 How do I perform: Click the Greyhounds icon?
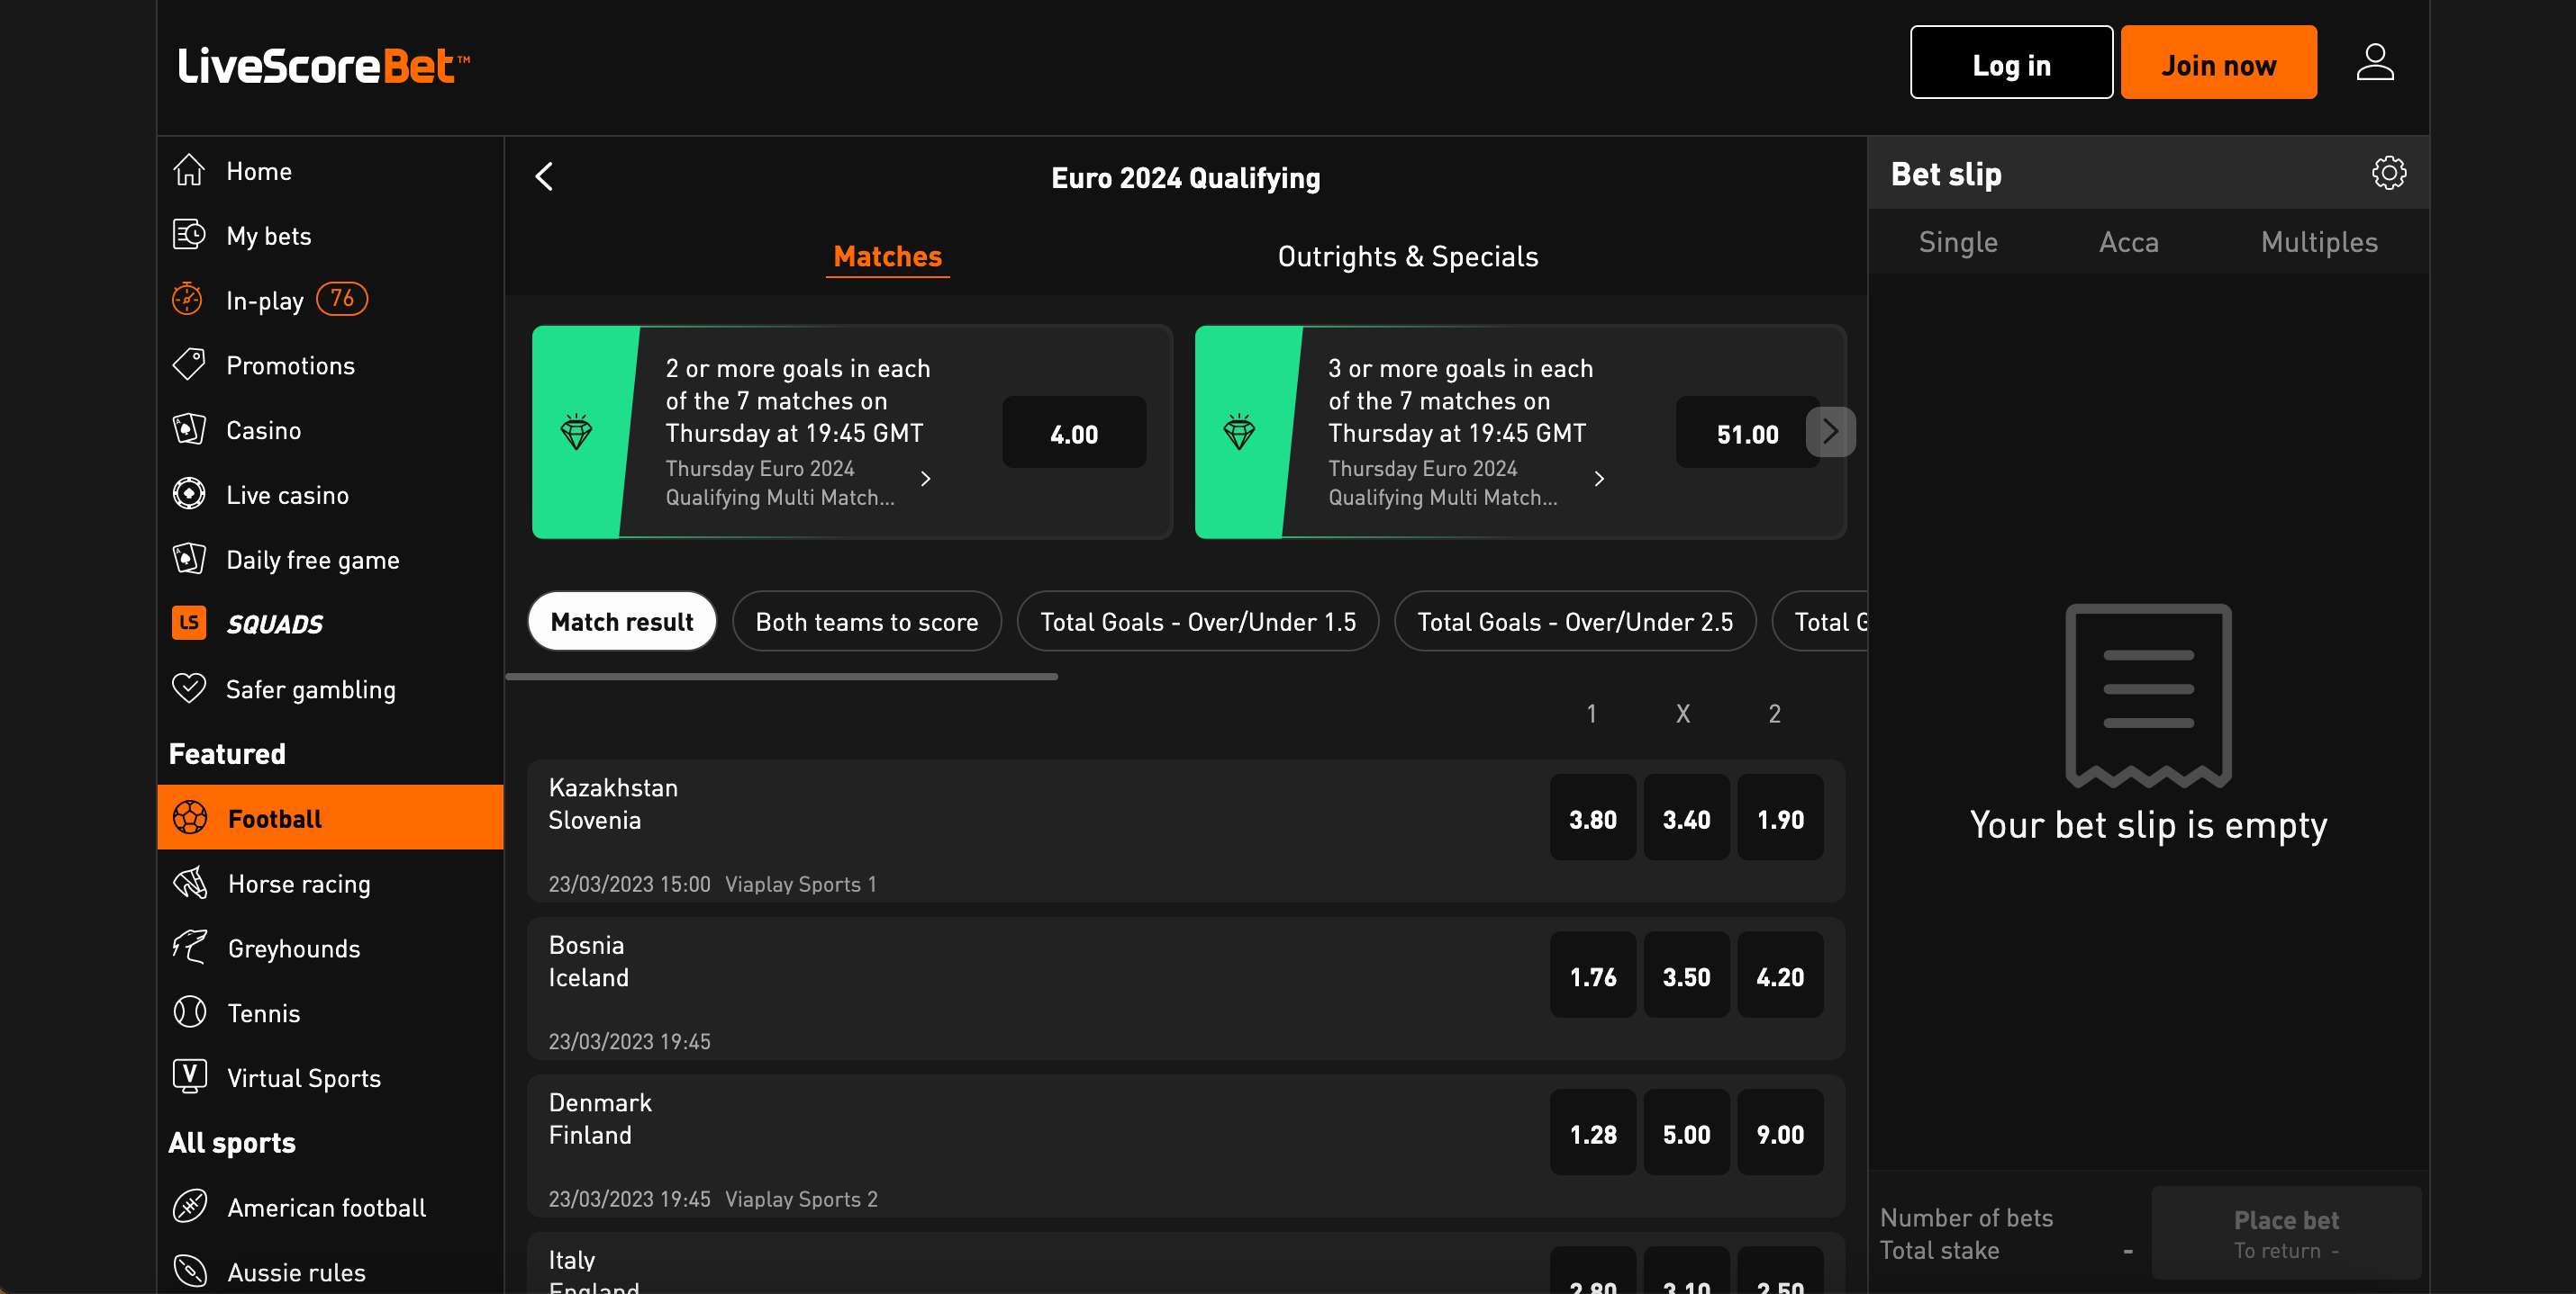tap(190, 948)
